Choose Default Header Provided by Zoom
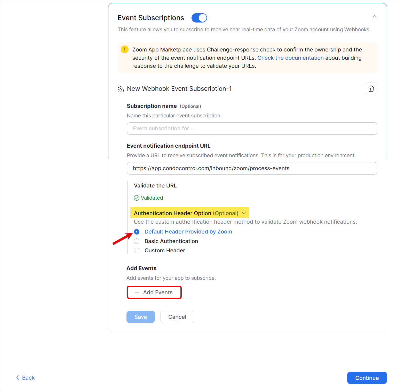This screenshot has width=405, height=392. 137,232
